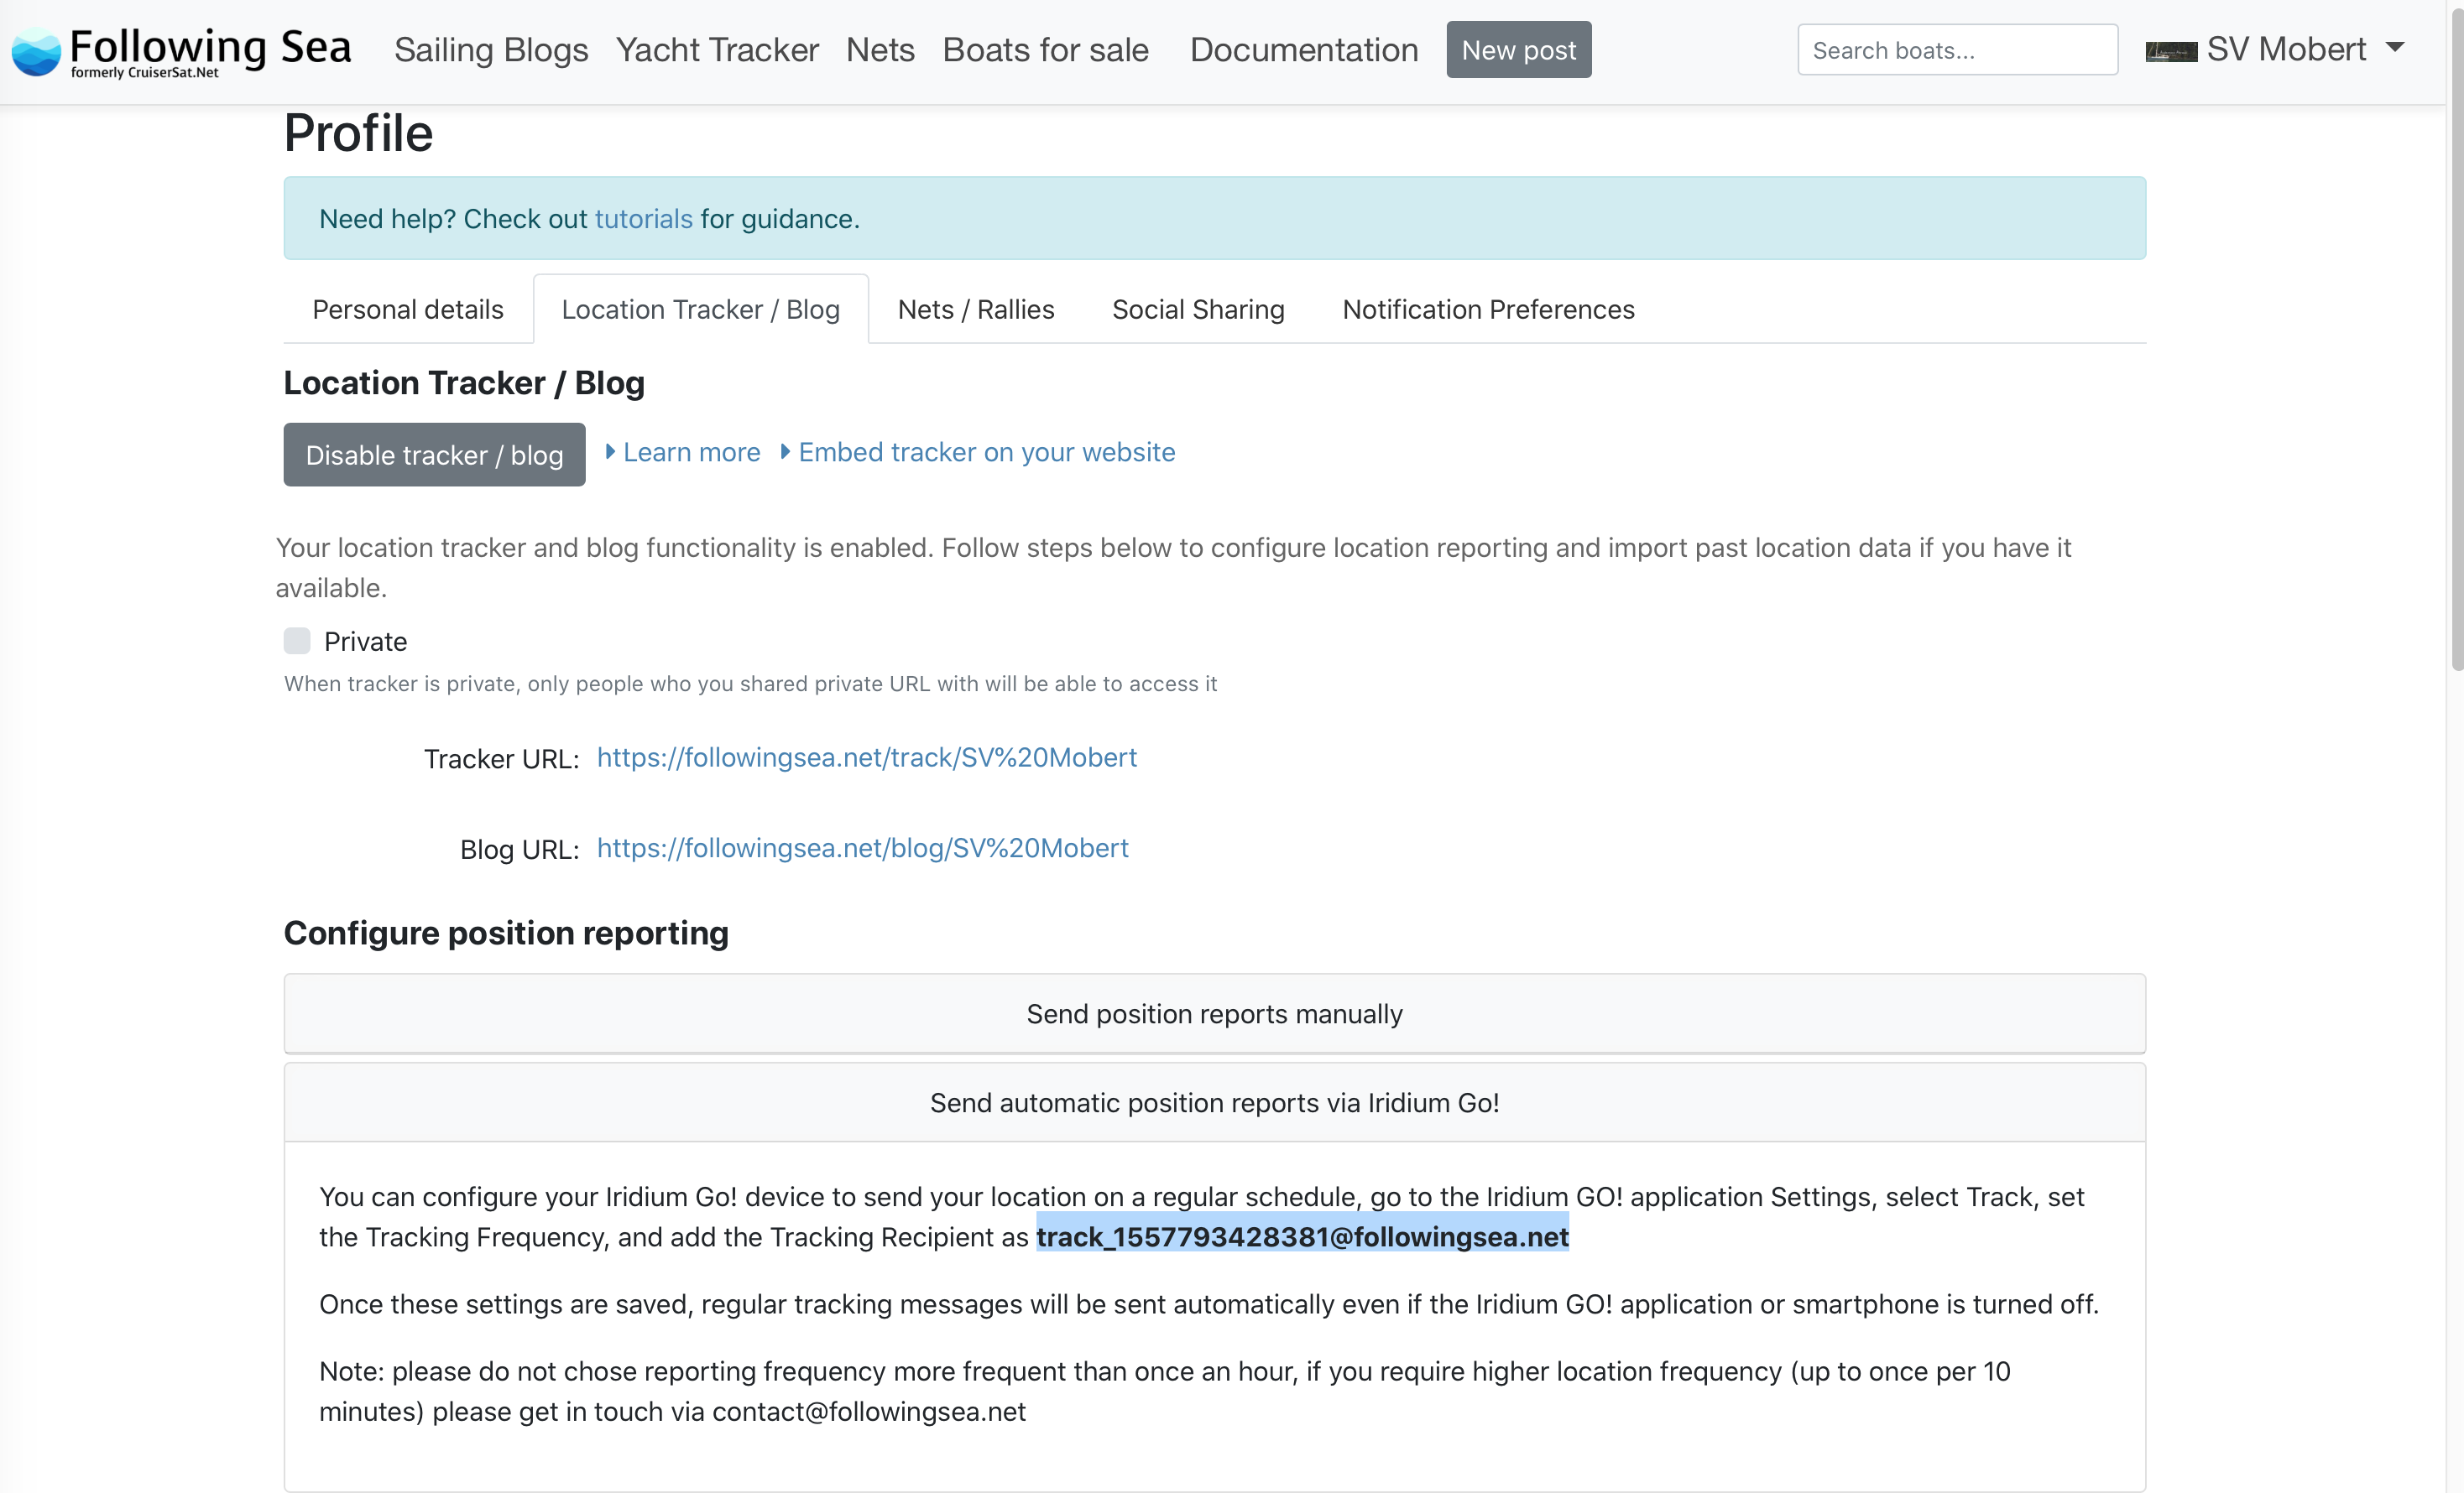This screenshot has width=2464, height=1493.
Task: Open the tutorials link in help banner
Action: click(x=643, y=219)
